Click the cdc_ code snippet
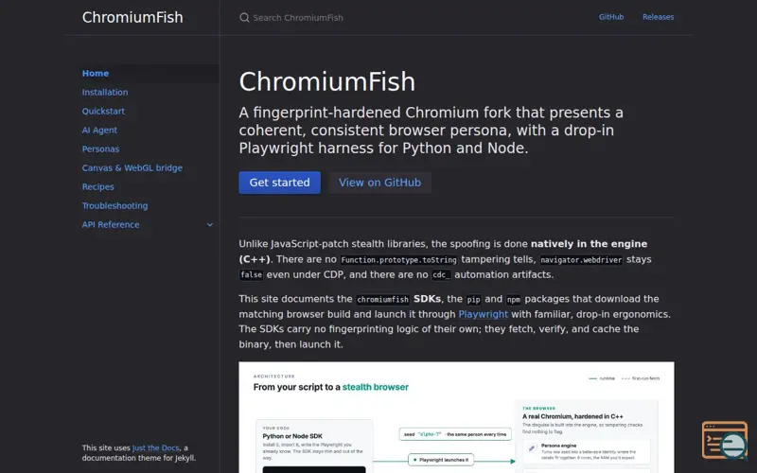757x473 pixels. [x=441, y=274]
